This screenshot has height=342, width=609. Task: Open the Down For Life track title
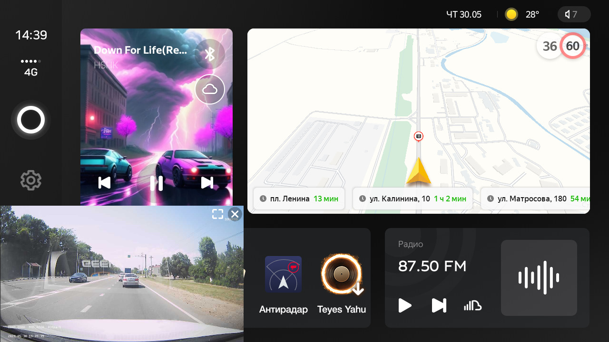click(140, 50)
